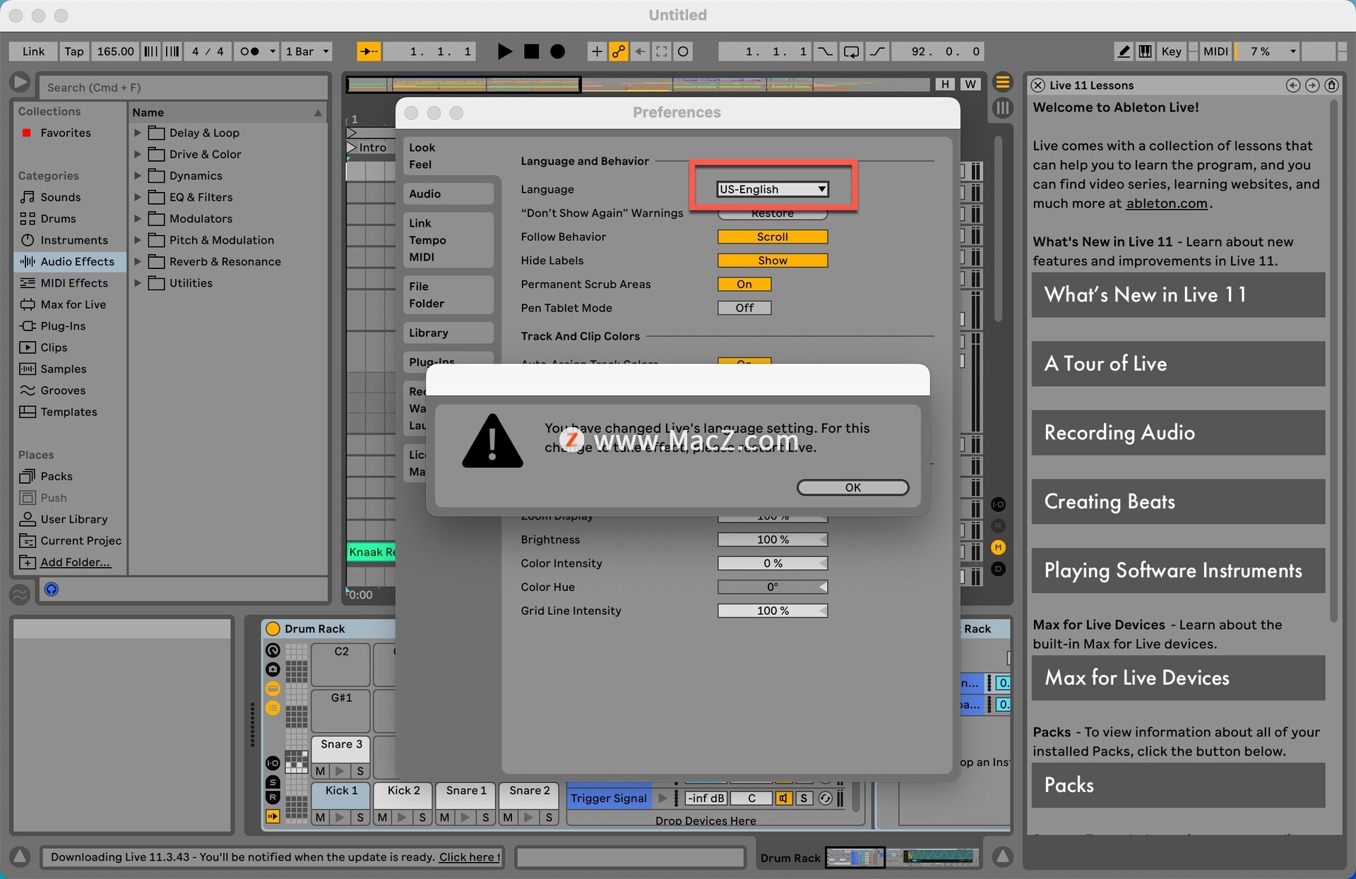Click OK in the language warning
Image resolution: width=1356 pixels, height=879 pixels.
852,488
